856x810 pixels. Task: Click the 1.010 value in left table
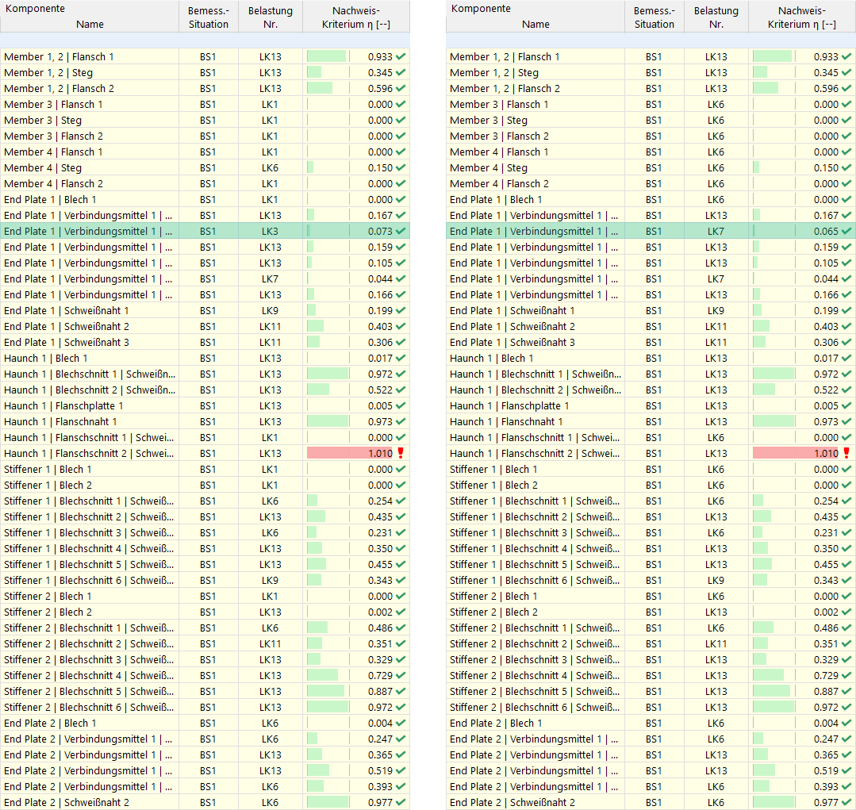coord(380,453)
